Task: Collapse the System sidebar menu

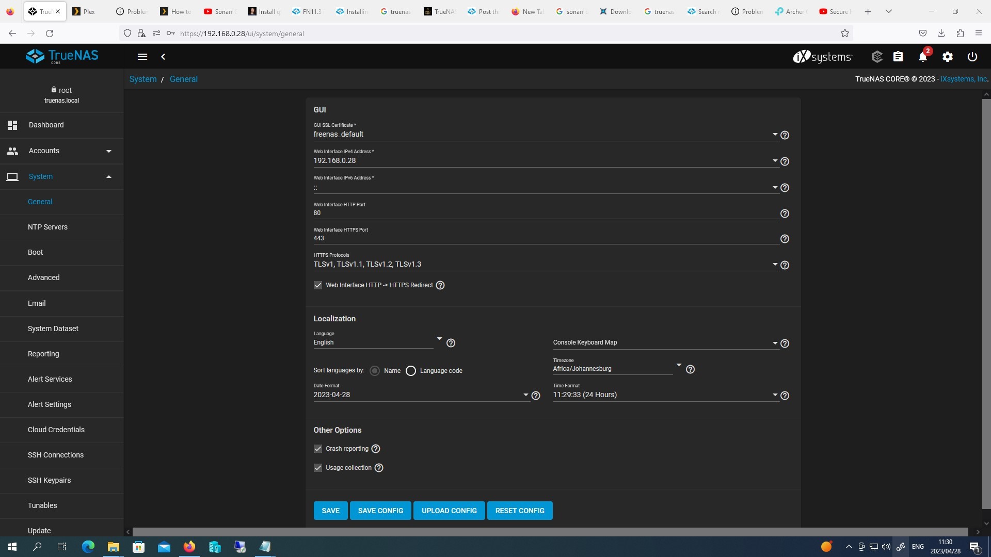Action: click(62, 176)
